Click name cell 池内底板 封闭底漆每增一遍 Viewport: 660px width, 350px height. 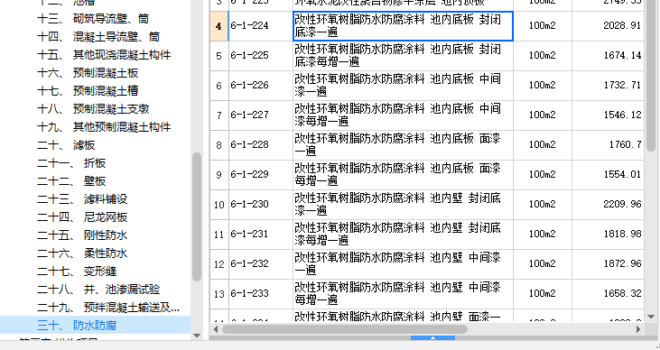coord(403,56)
